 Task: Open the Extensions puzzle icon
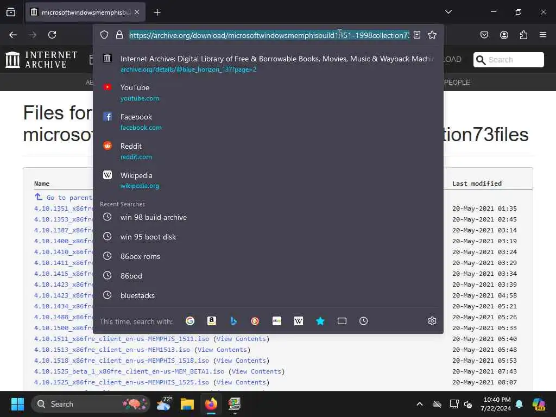523,35
